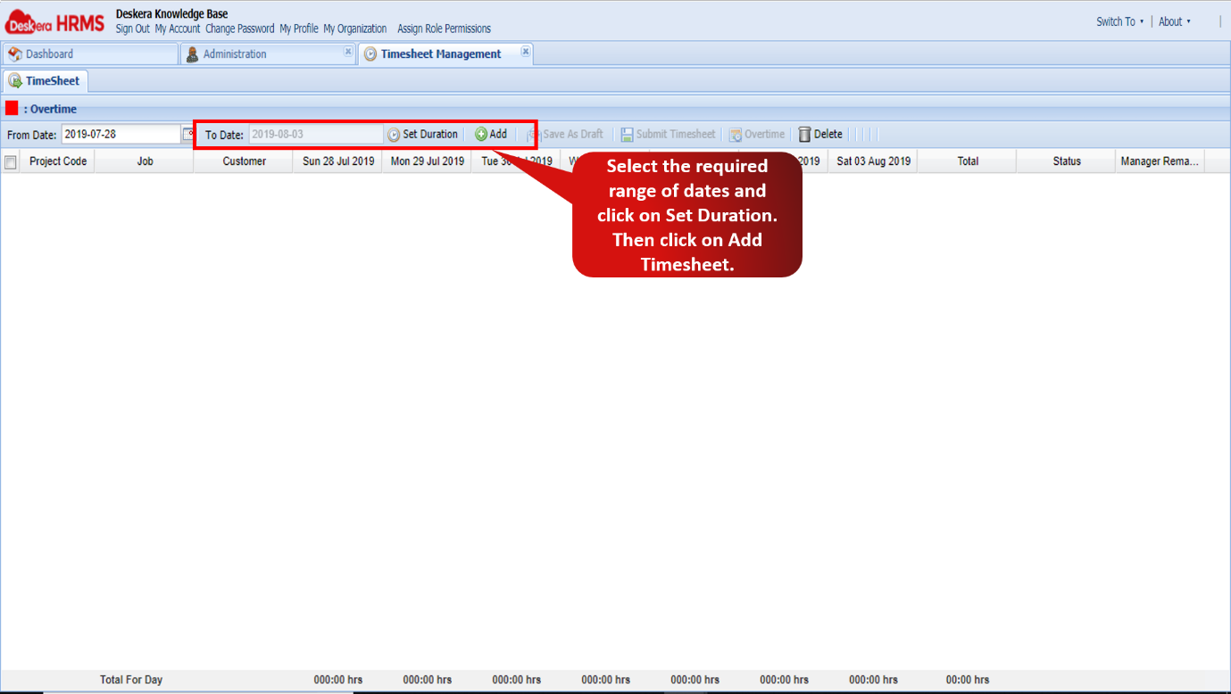Viewport: 1231px width, 694px height.
Task: Click the Sign Out link
Action: click(132, 29)
